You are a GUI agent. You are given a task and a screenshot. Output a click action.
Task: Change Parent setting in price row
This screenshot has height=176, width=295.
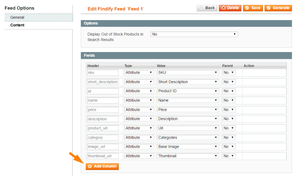(x=229, y=110)
